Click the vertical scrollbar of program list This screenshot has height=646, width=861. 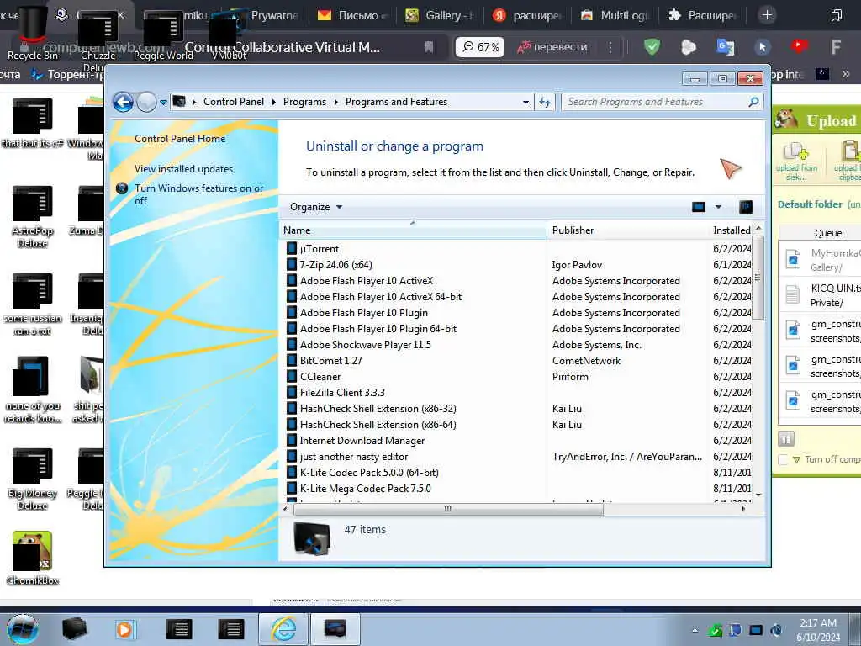(x=758, y=277)
